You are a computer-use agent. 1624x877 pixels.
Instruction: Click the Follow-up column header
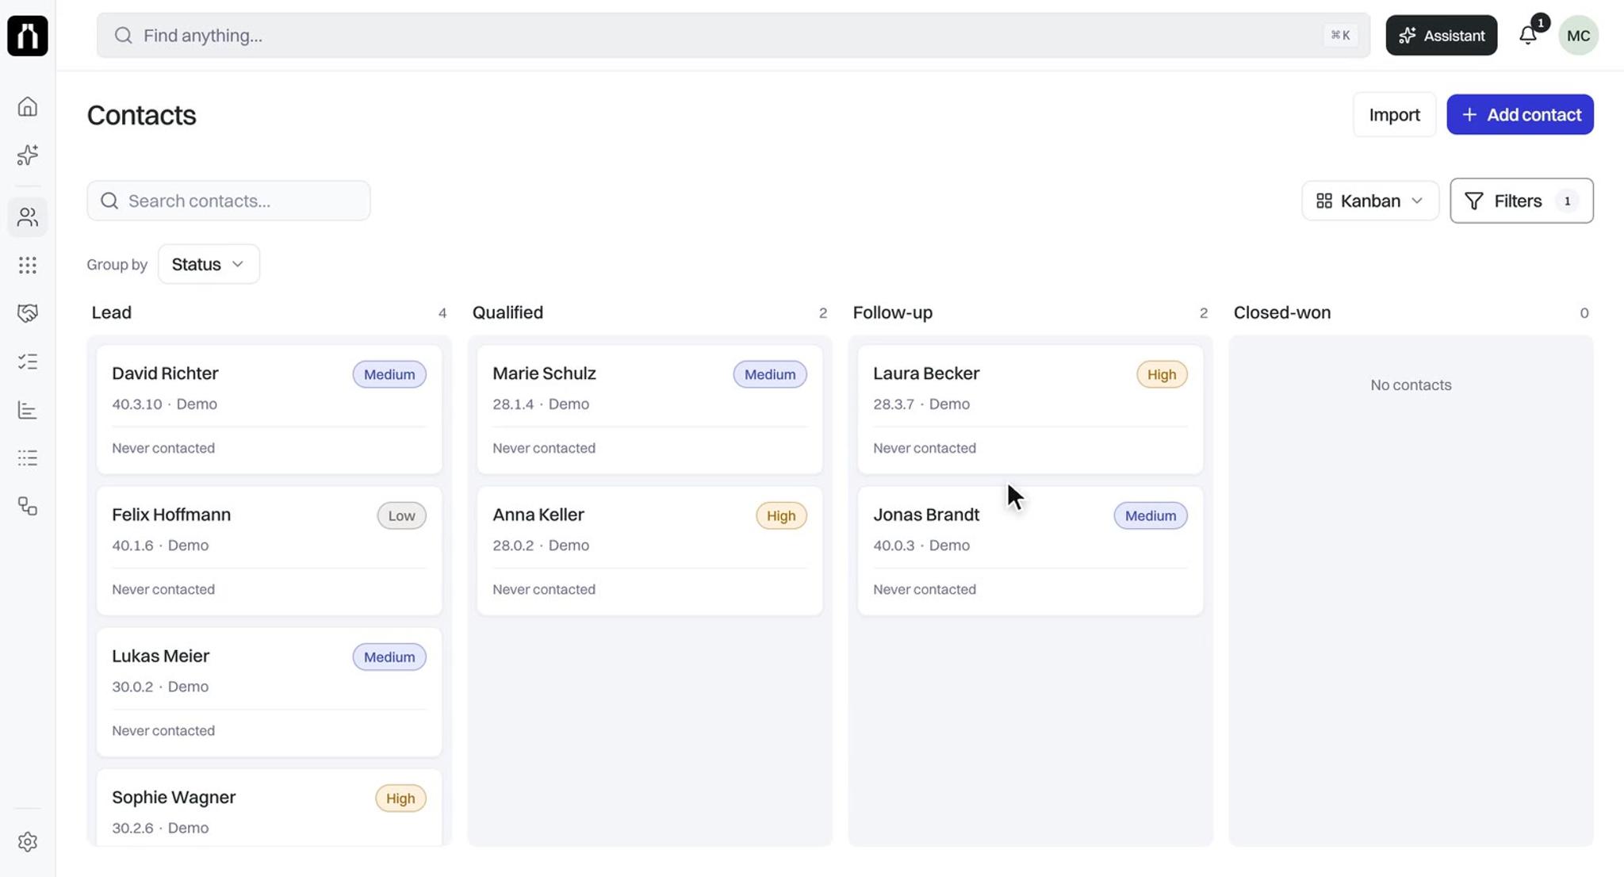pyautogui.click(x=892, y=312)
